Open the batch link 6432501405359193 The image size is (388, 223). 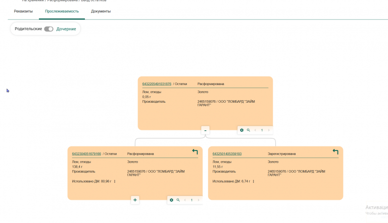coord(227,154)
